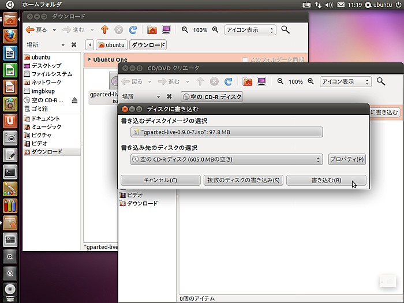
Task: Close sidebar pane in Downloads window
Action: (x=74, y=45)
